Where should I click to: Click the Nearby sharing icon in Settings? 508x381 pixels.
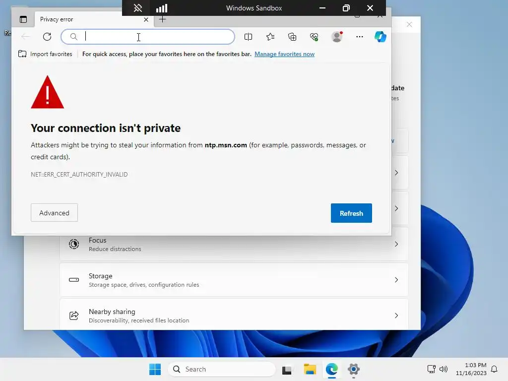coord(74,315)
